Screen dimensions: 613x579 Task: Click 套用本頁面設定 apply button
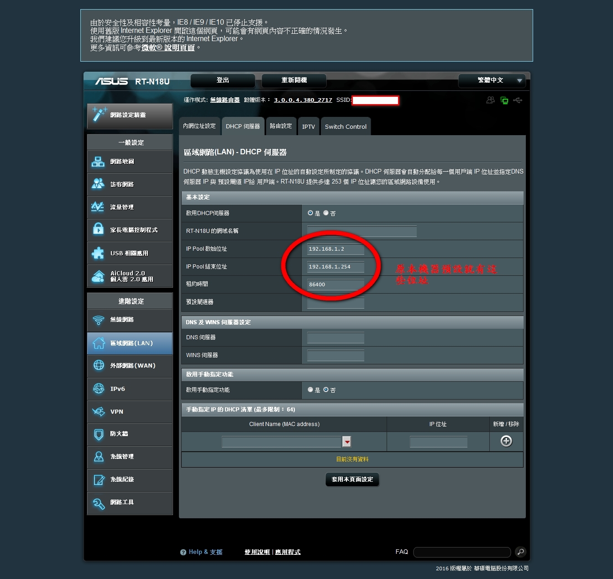click(x=352, y=479)
